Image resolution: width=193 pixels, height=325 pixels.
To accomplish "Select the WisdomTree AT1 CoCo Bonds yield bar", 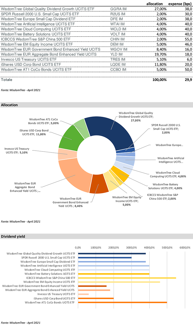I will [x=122, y=303].
